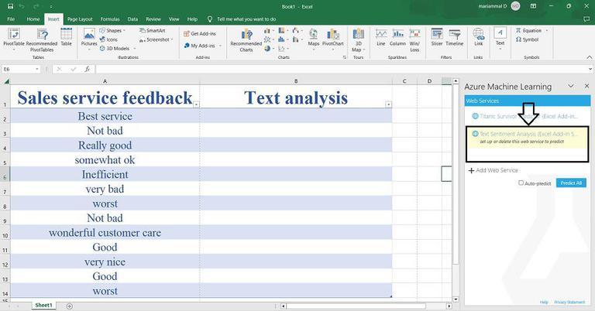Open the File tab
595x311 pixels.
(11, 19)
